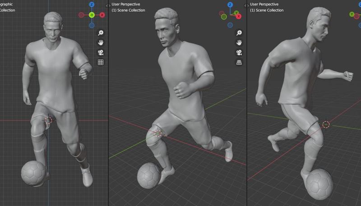Click the negative X circle in left viewport gizmo
This screenshot has height=206, width=361.
81,15
